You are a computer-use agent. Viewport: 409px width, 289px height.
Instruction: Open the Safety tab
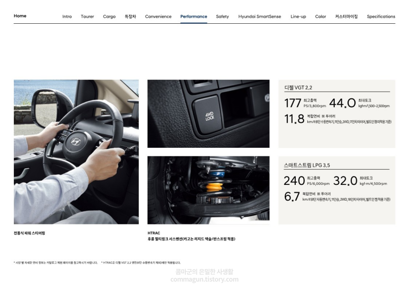click(223, 17)
